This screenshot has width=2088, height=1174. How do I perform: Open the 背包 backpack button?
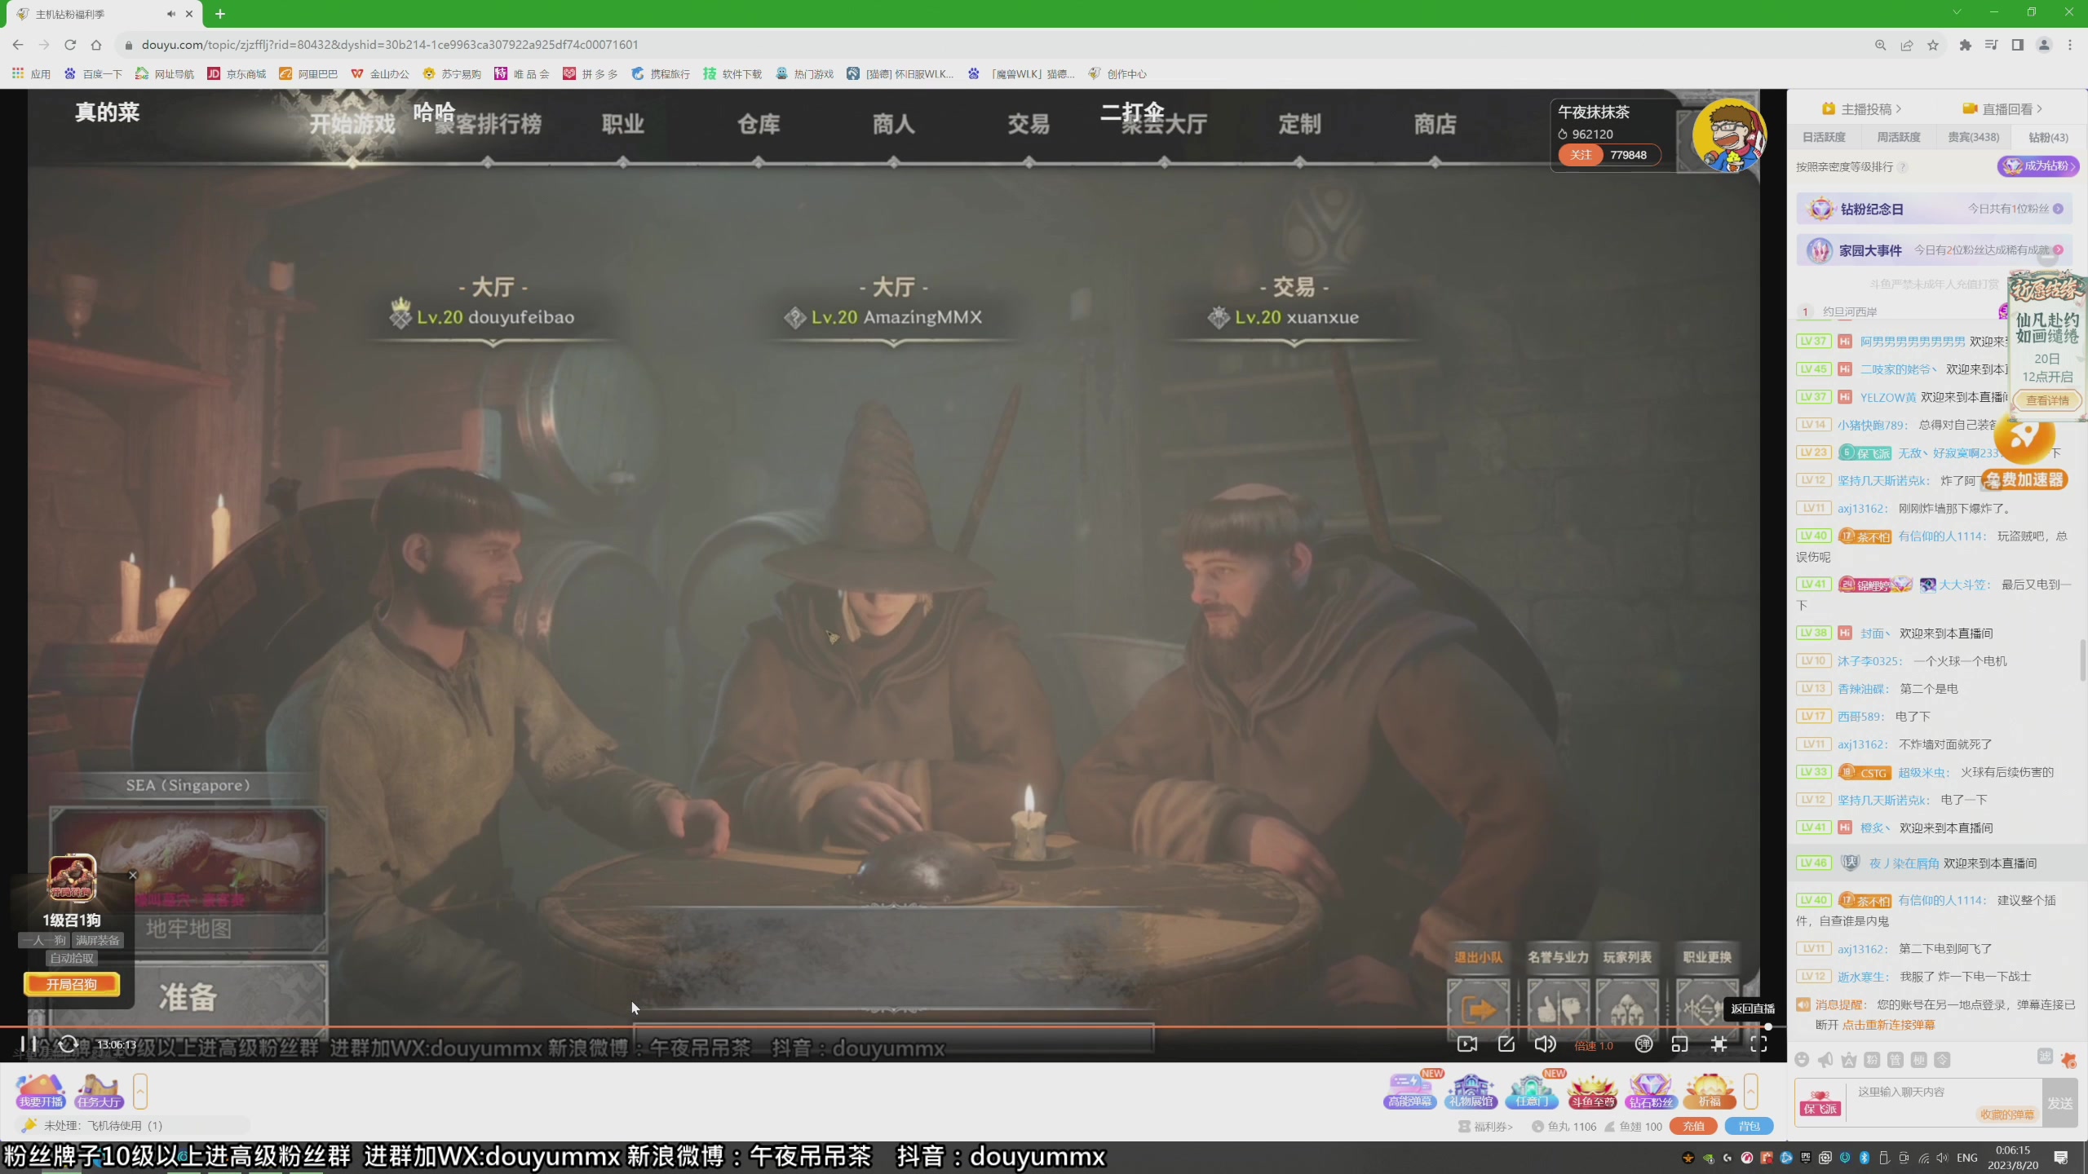pos(1749,1126)
